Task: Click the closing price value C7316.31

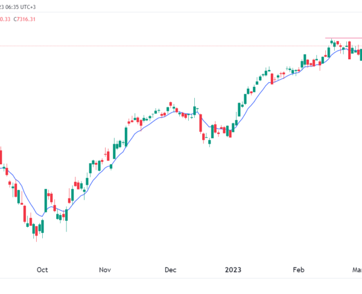Action: (25, 19)
